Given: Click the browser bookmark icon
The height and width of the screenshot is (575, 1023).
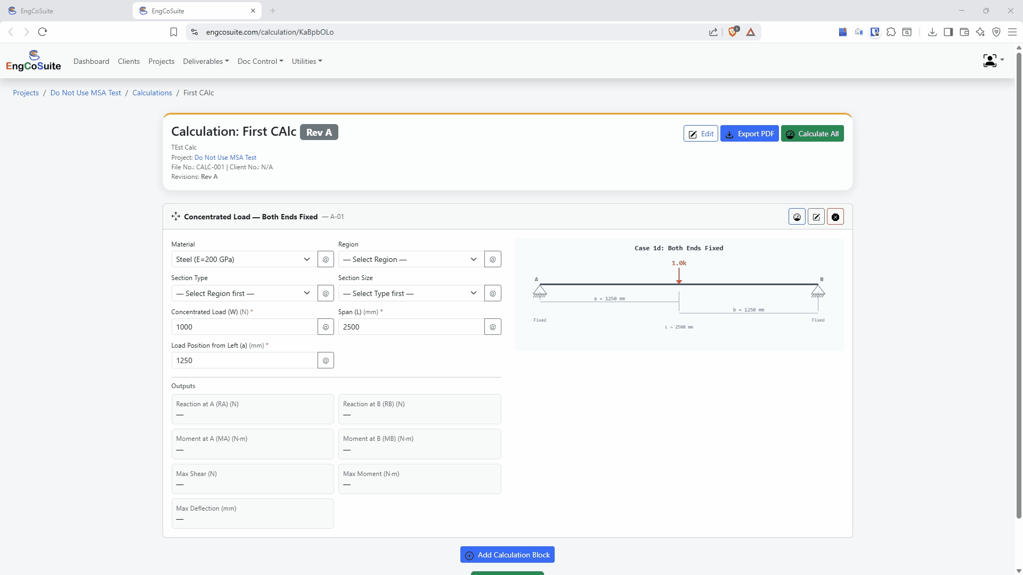Looking at the screenshot, I should coord(174,32).
